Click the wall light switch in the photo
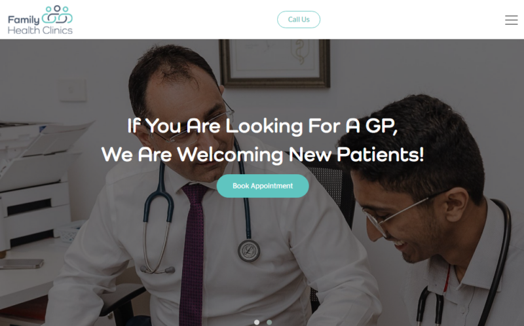The image size is (524, 326). (x=72, y=90)
